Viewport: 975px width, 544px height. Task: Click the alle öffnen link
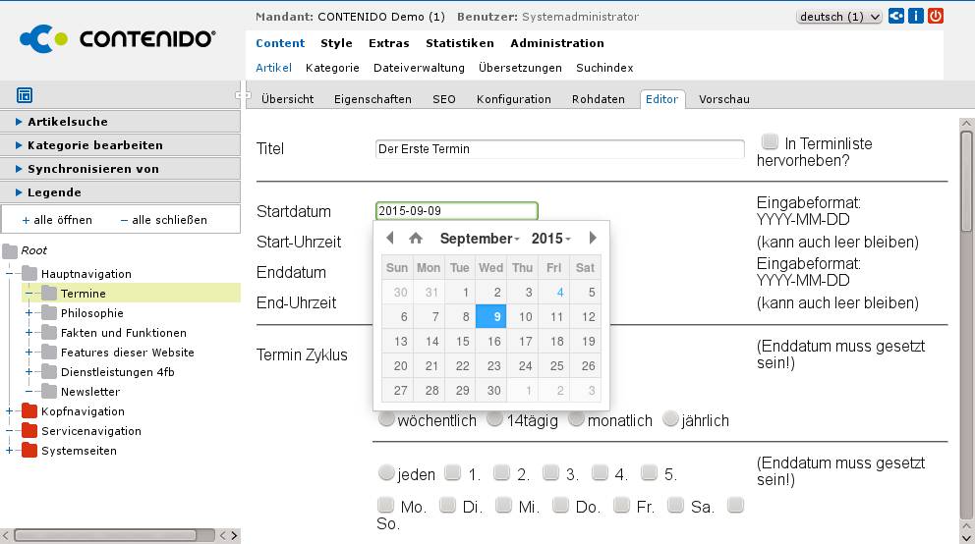click(57, 220)
